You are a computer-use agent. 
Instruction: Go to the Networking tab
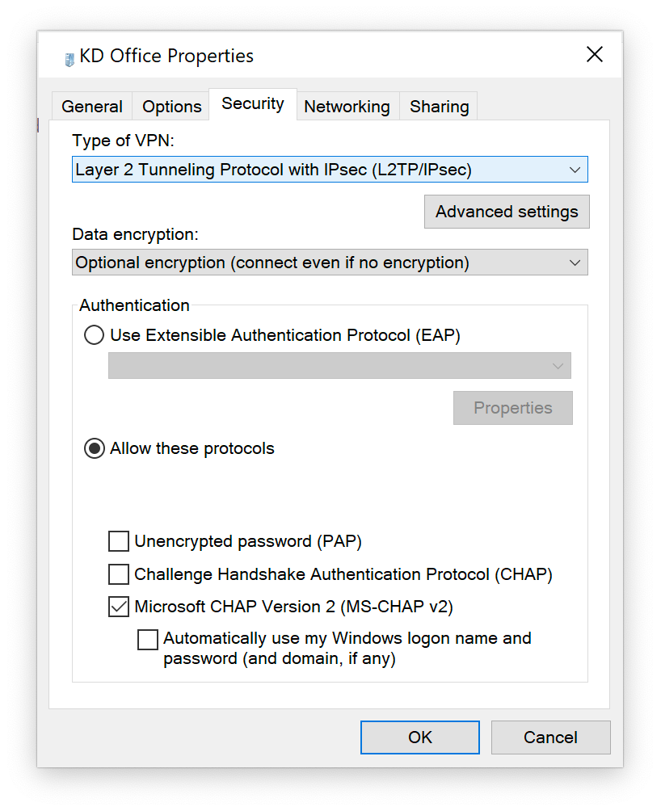pos(347,107)
